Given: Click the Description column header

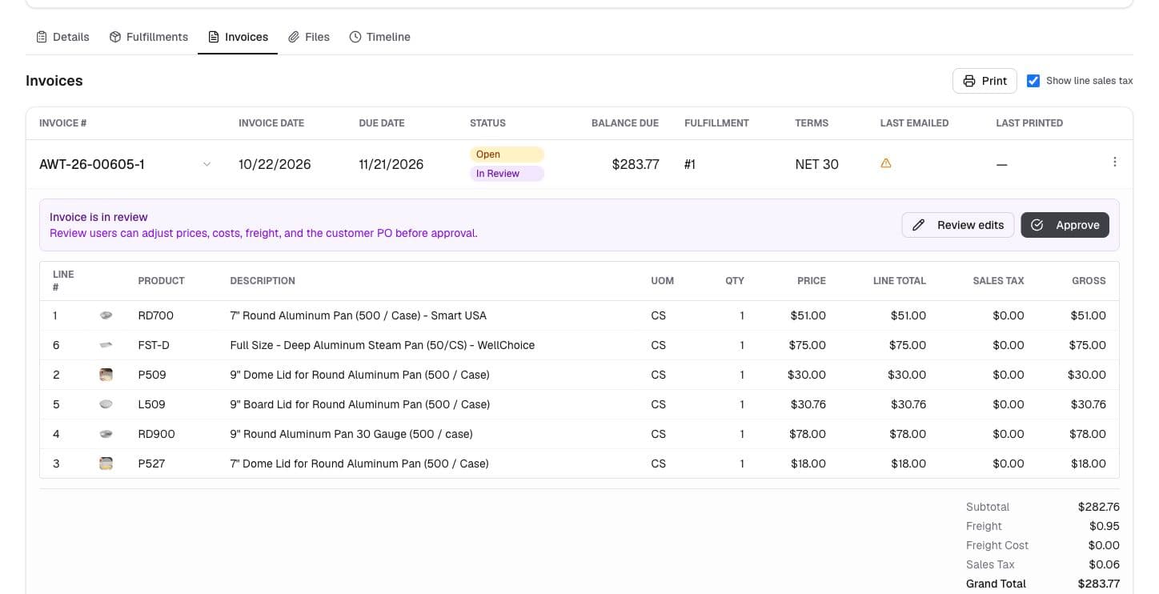Looking at the screenshot, I should 263,281.
